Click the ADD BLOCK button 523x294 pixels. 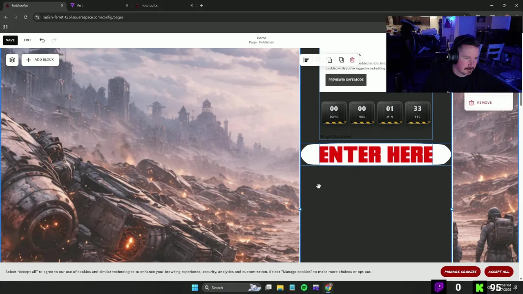click(x=40, y=60)
